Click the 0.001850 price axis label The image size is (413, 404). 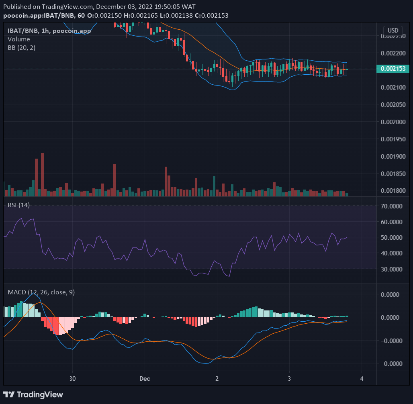[x=393, y=174]
